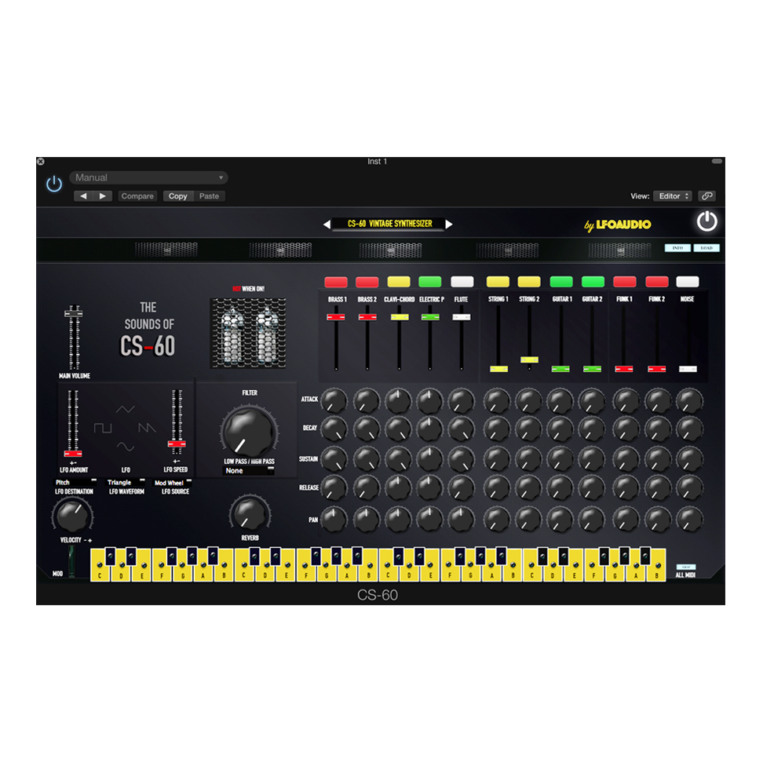Click the LOAD button
Viewport: 763px width, 763px height.
click(x=706, y=248)
